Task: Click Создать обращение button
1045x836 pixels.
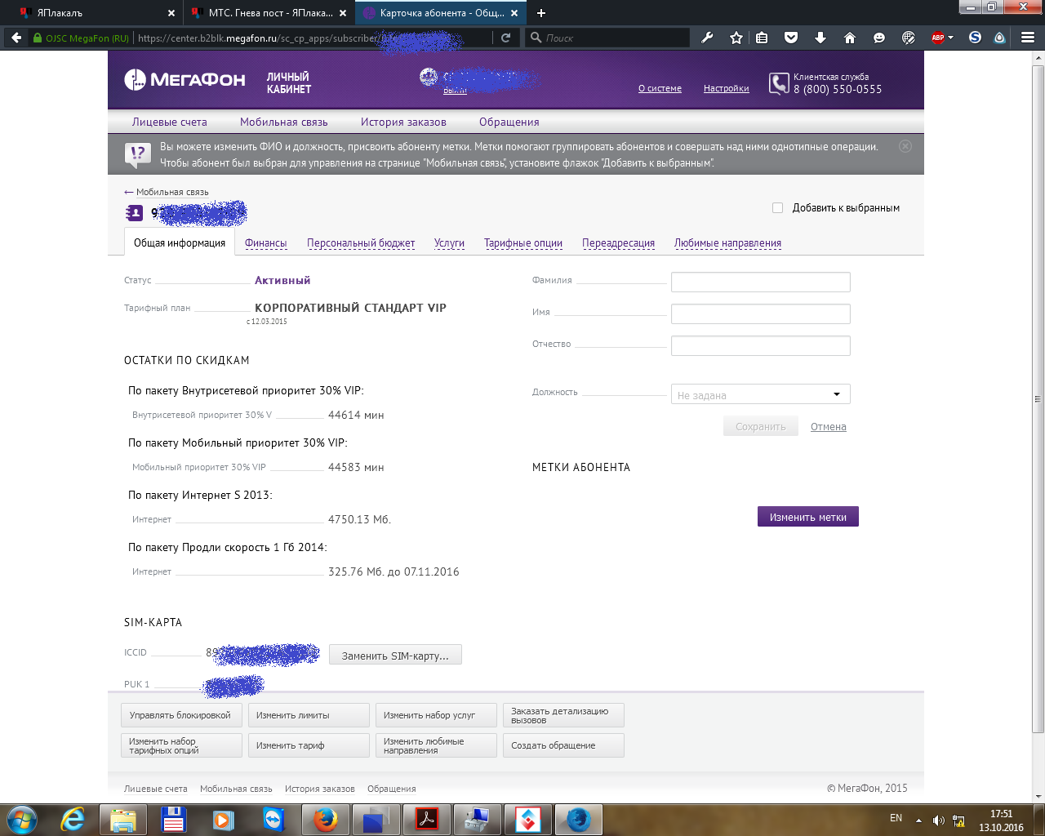Action: click(x=563, y=745)
